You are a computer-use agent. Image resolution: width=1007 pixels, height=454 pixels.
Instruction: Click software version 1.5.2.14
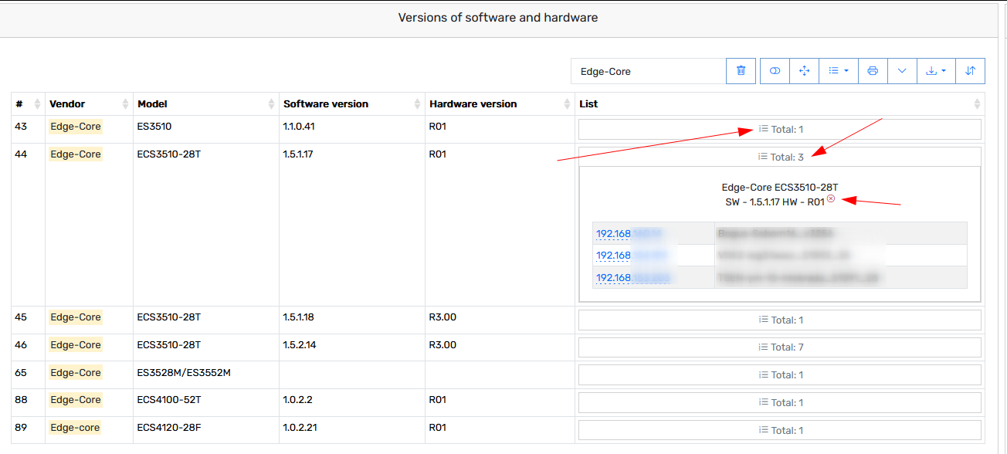[300, 345]
